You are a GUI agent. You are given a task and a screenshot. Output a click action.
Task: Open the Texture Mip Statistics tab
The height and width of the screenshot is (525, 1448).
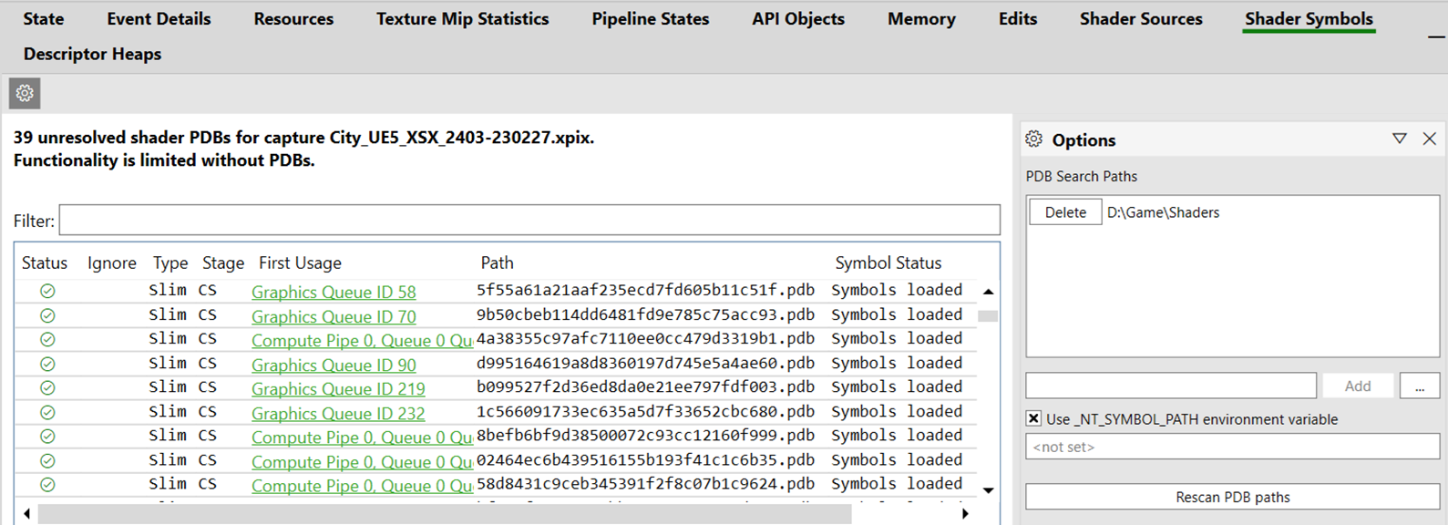coord(463,19)
